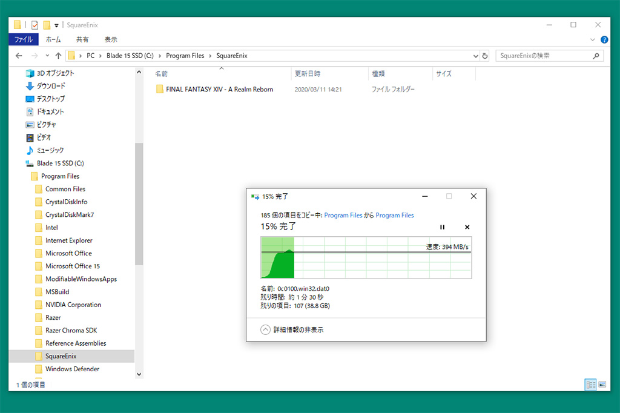
Task: Switch to the 表示 ribbon tab
Action: [x=111, y=39]
